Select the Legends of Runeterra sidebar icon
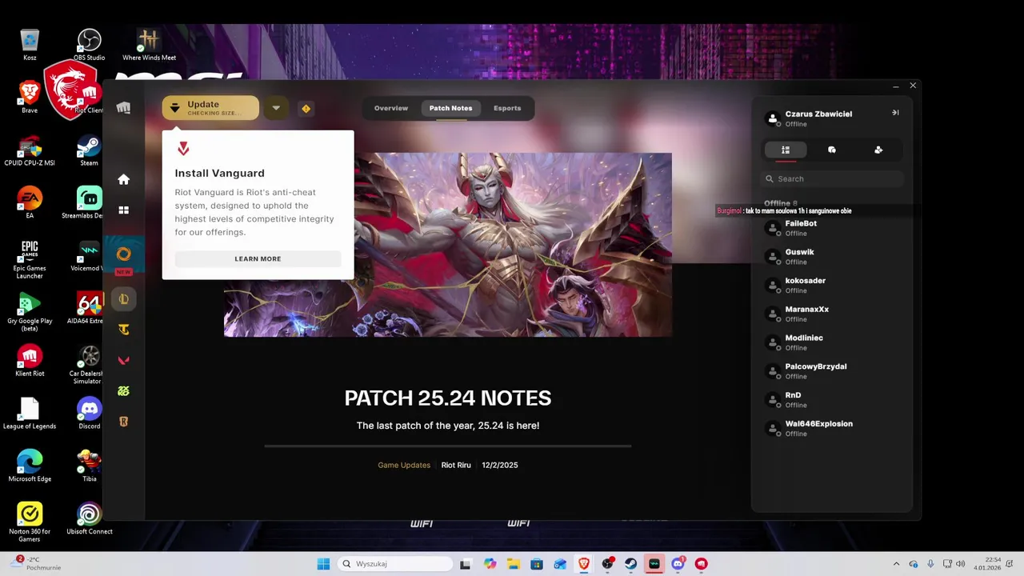 [x=123, y=422]
